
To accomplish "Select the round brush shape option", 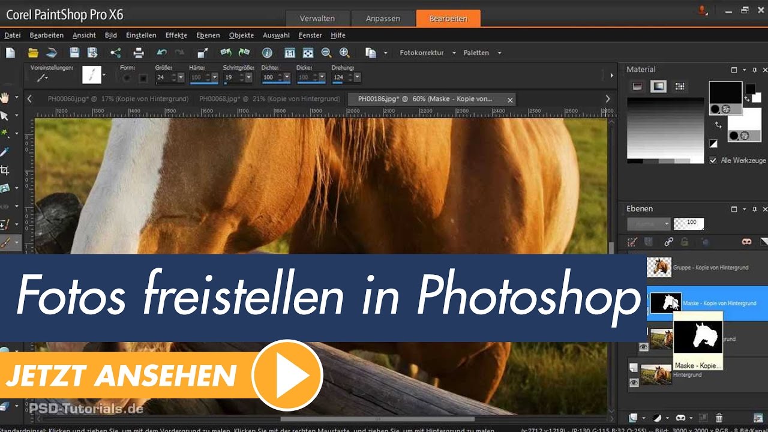I will [x=126, y=77].
